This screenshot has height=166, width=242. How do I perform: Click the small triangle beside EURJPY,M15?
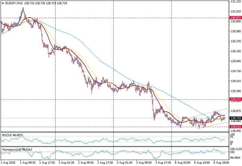pos(3,3)
